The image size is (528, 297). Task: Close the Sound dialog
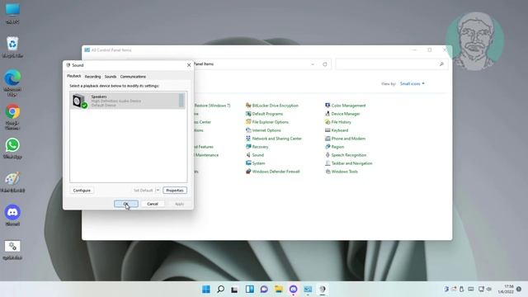(x=189, y=65)
